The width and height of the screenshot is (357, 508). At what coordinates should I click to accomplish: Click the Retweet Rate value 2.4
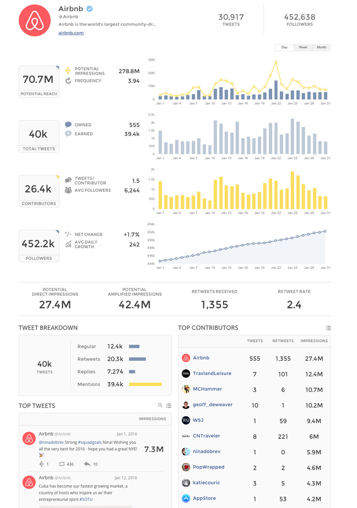[294, 305]
